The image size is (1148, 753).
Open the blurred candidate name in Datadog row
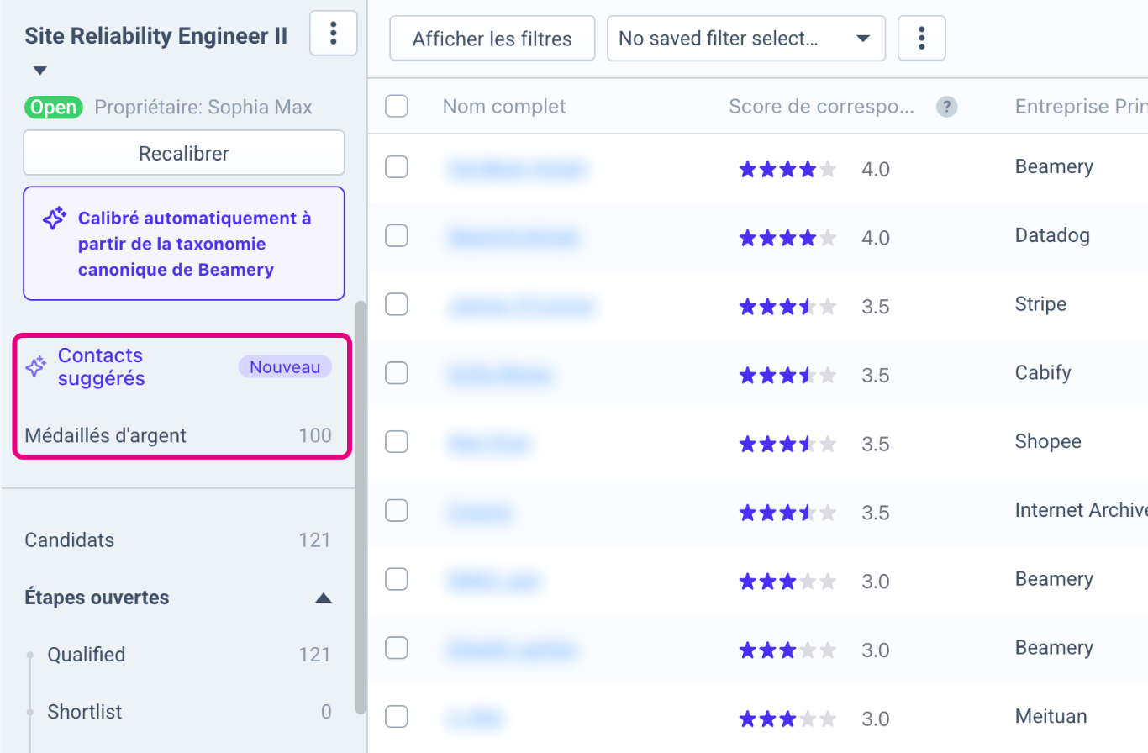513,238
